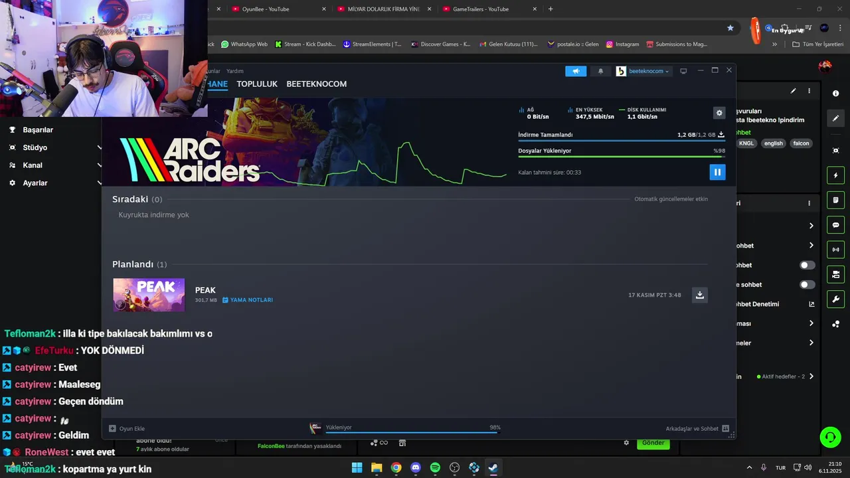Pause the ARC Raiders download
The height and width of the screenshot is (478, 850).
tap(717, 172)
